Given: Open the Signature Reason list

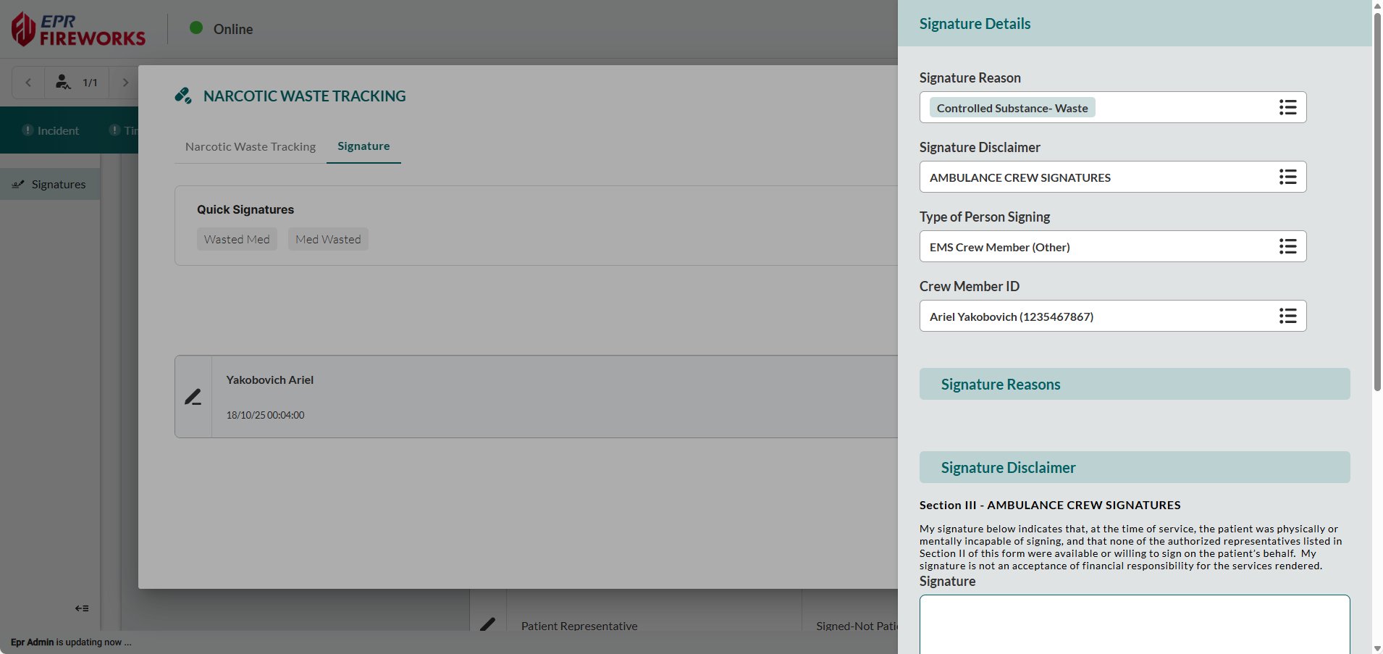Looking at the screenshot, I should click(x=1287, y=108).
